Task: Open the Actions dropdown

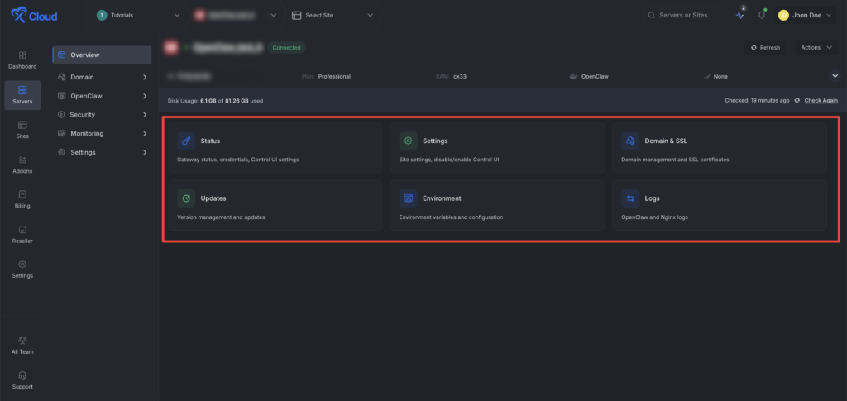Action: 815,47
